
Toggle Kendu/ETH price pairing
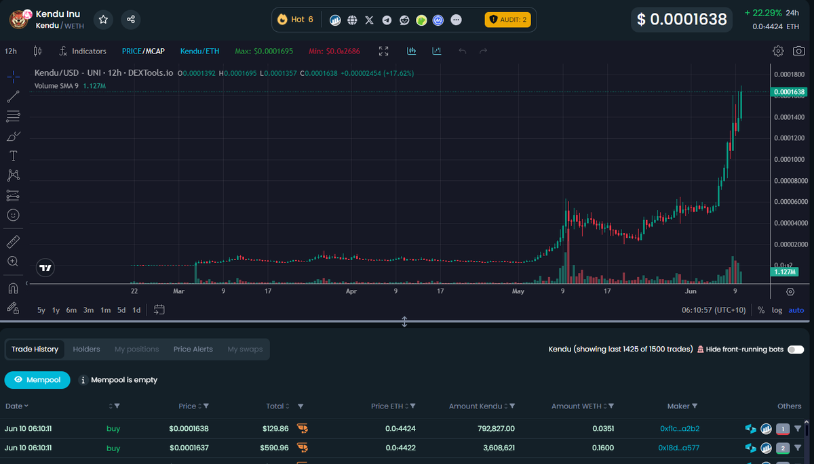[199, 51]
